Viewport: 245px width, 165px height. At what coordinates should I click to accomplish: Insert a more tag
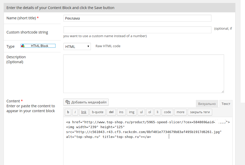(180, 112)
